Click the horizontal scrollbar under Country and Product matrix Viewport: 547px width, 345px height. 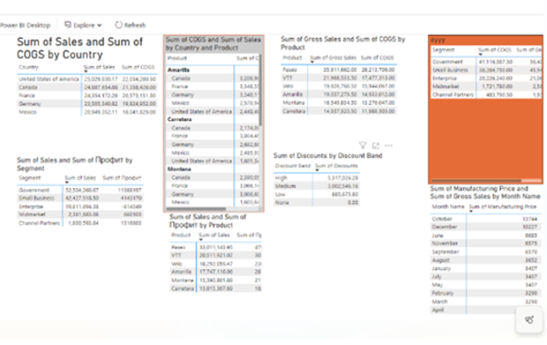point(196,210)
